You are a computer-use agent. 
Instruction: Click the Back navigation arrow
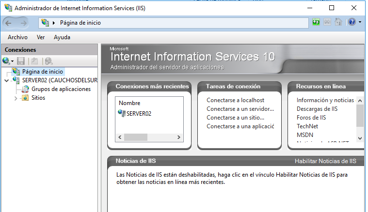8,23
